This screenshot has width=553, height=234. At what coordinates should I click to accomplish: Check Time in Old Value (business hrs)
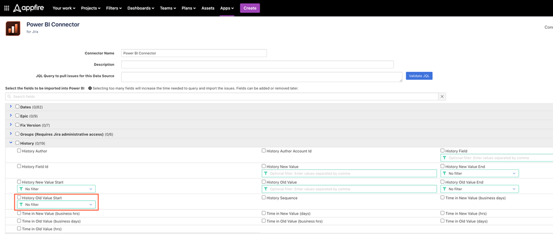click(263, 221)
